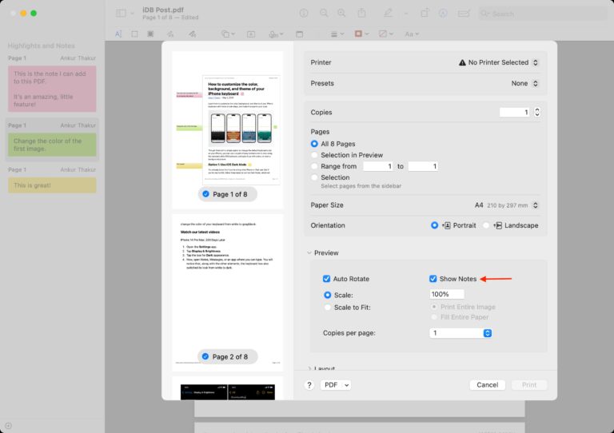Click the Zoom In magnifier icon
Viewport: 614px width, 433px height.
[341, 14]
